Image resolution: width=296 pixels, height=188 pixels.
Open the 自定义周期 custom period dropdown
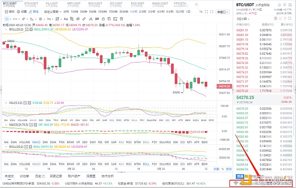(53, 12)
